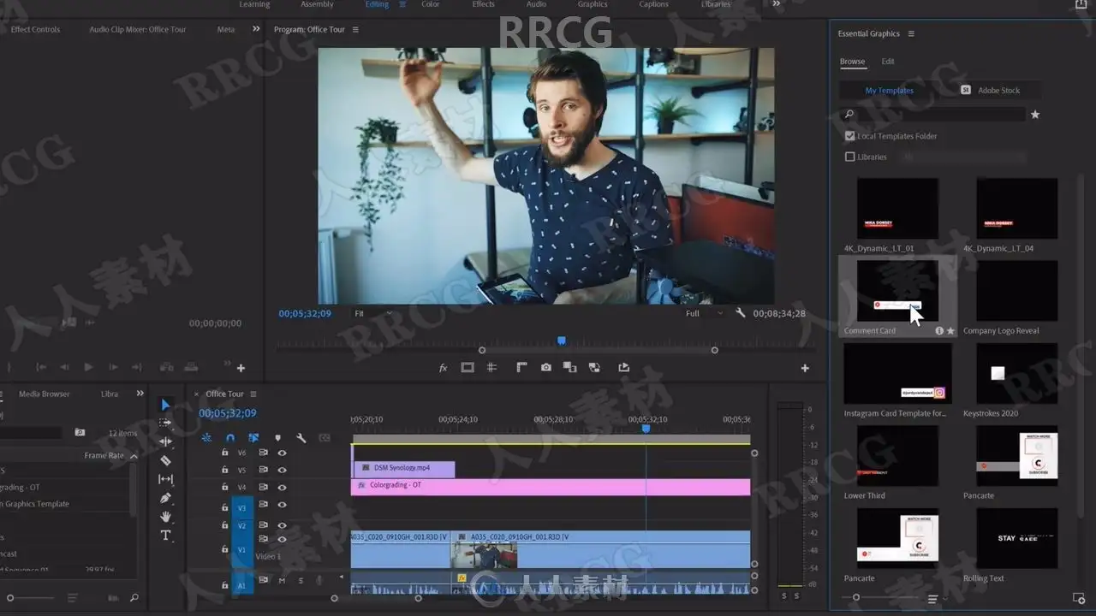This screenshot has height=616, width=1096.
Task: Open the Fit zoom level dropdown
Action: coord(372,314)
